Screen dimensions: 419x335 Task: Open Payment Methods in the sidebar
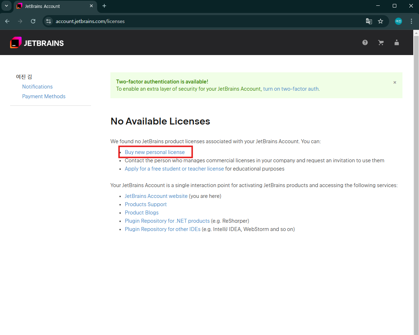coord(44,96)
